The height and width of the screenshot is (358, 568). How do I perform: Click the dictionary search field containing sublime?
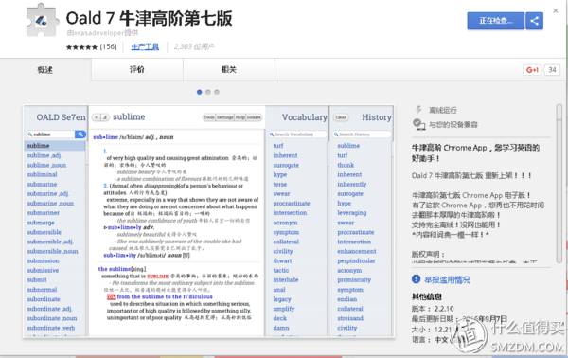50,134
